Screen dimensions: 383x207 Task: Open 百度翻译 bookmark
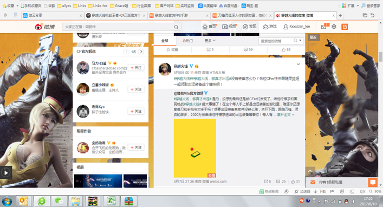coord(207,5)
